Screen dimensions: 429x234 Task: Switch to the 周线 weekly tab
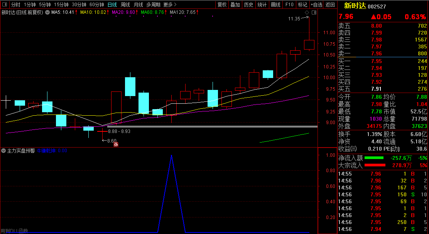click(125, 5)
